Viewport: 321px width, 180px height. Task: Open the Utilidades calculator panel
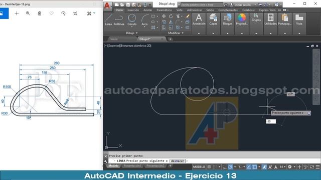(270, 19)
